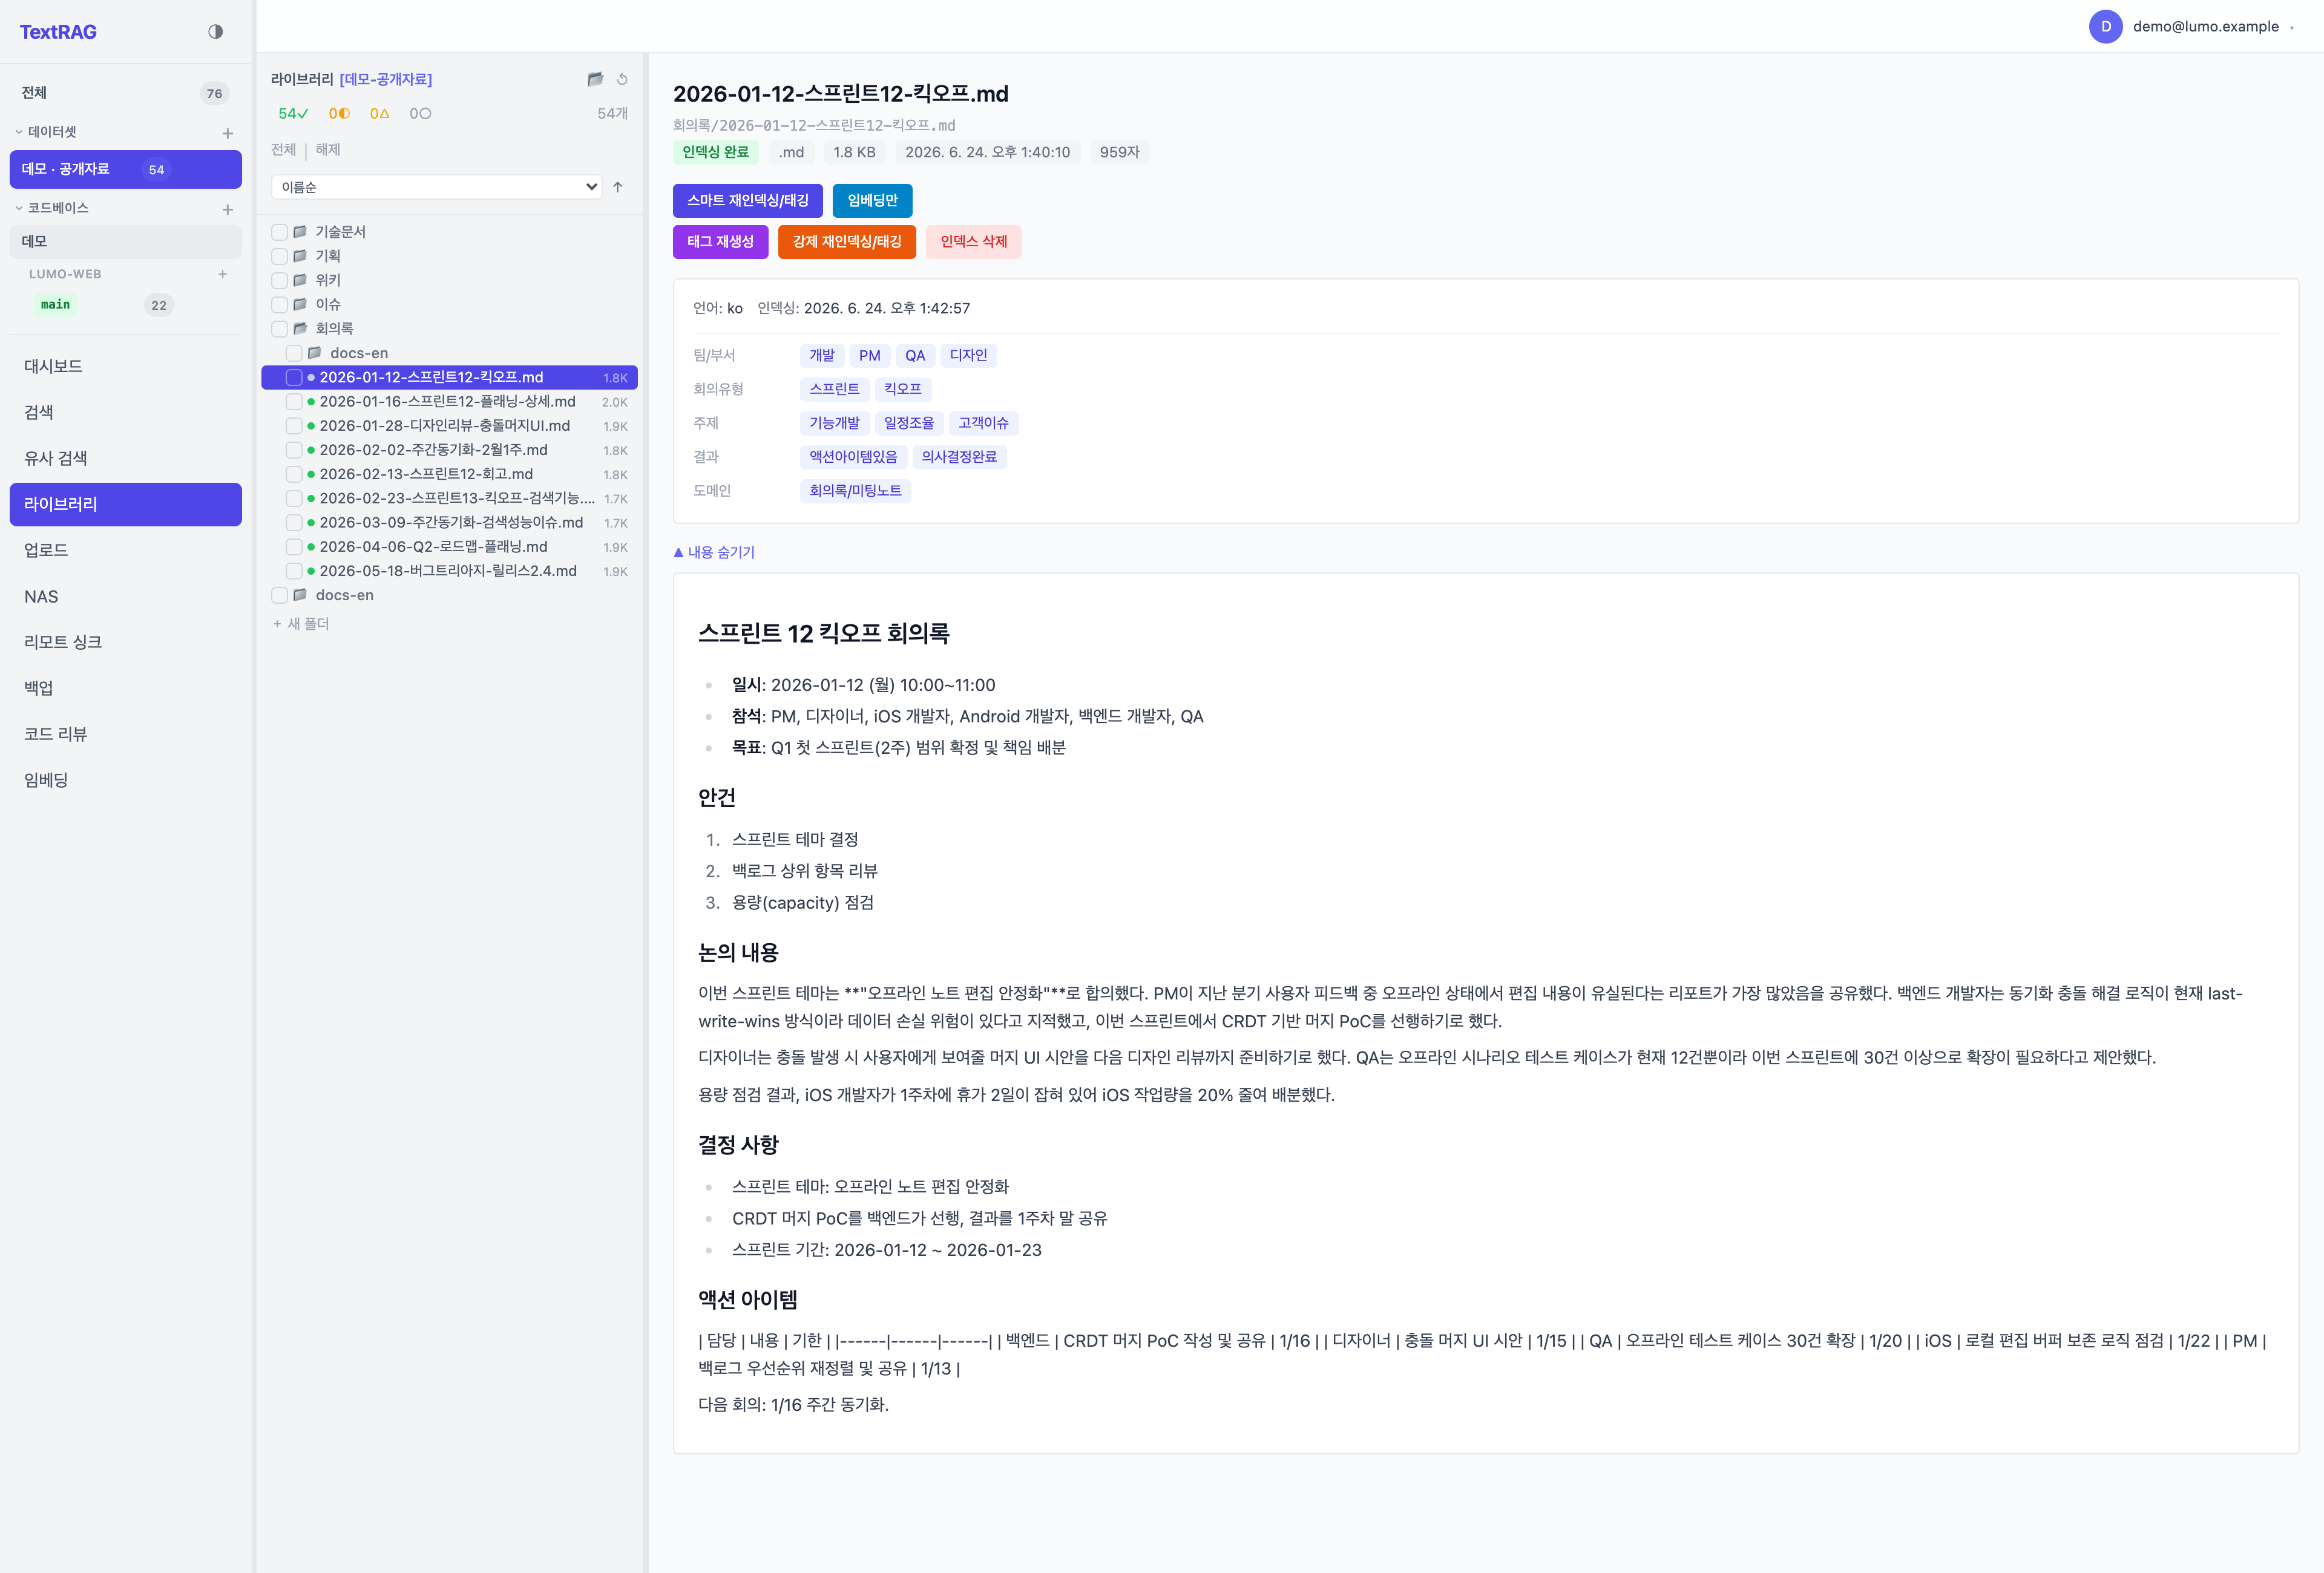Click the 스마트 재인덱싱/태깅 button
Screen dimensions: 2324x1573
click(748, 200)
